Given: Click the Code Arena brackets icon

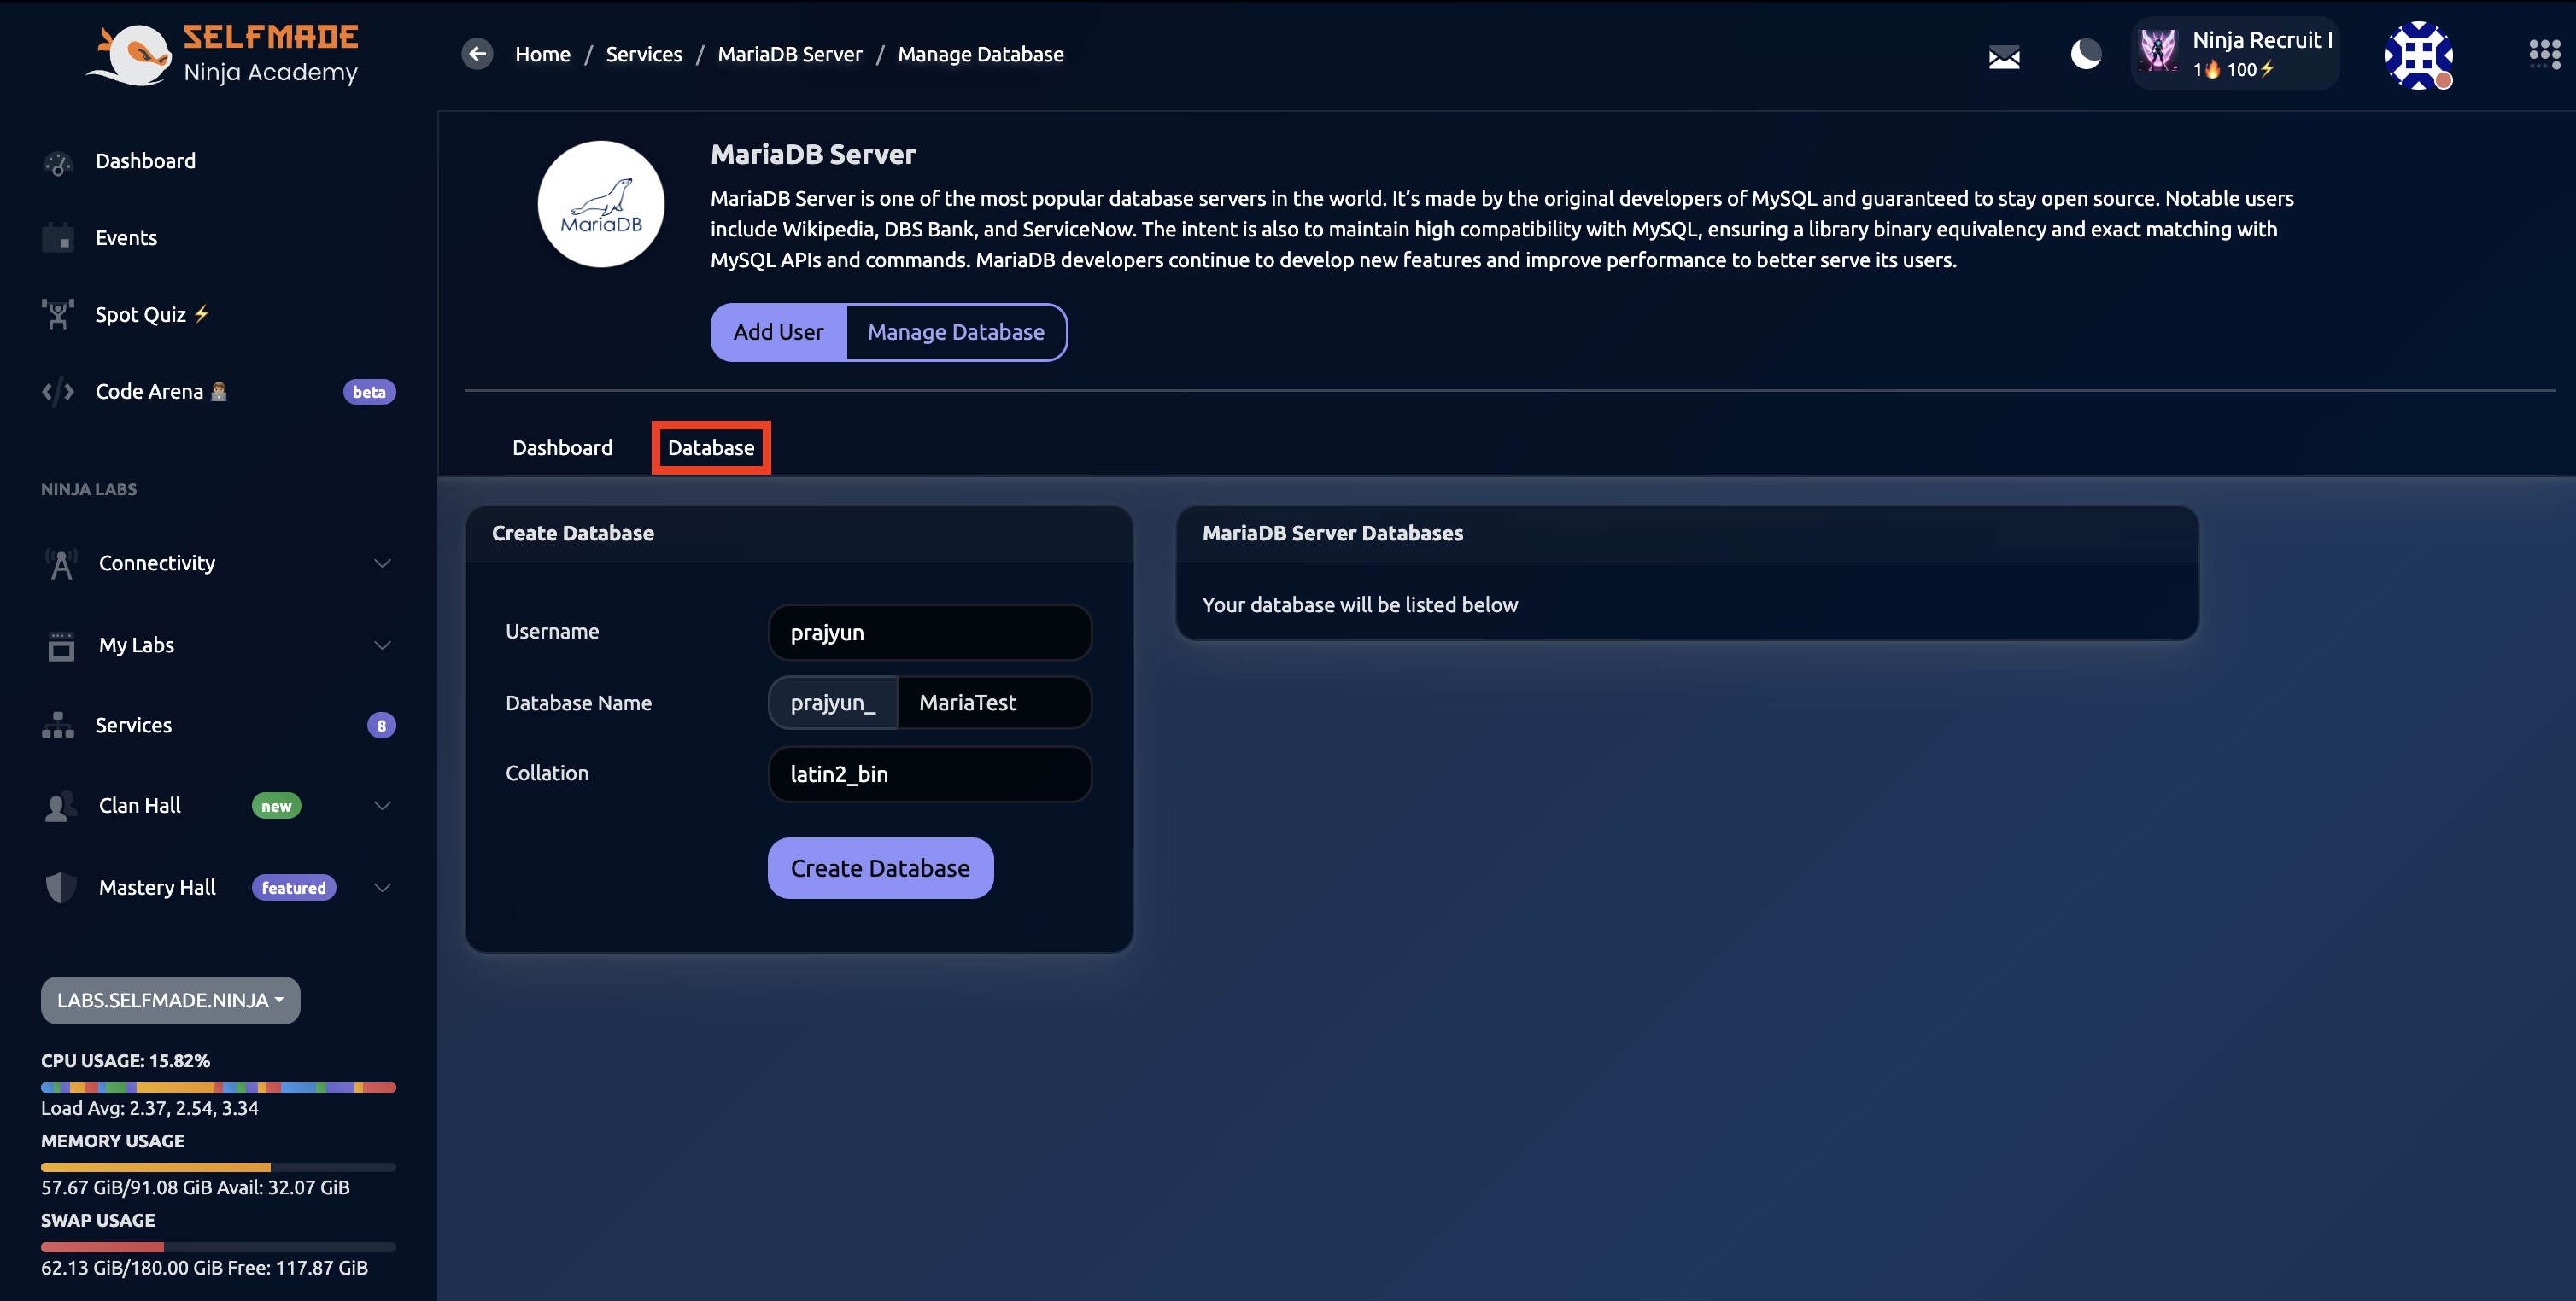Looking at the screenshot, I should click(x=58, y=392).
